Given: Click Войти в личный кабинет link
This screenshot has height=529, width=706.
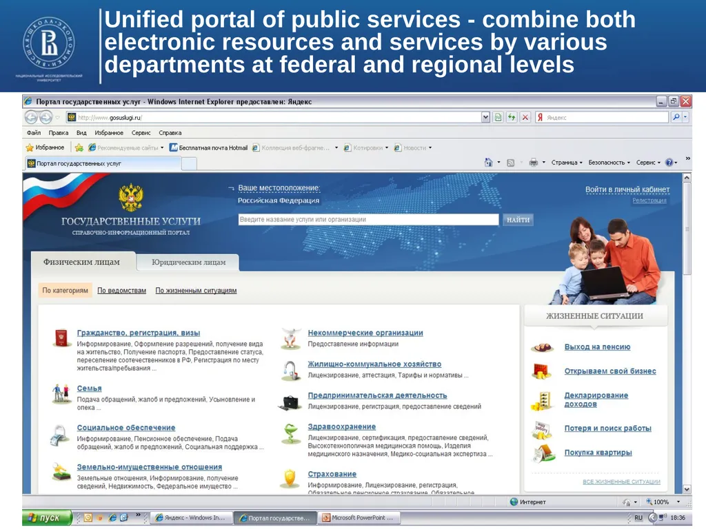Looking at the screenshot, I should [627, 189].
